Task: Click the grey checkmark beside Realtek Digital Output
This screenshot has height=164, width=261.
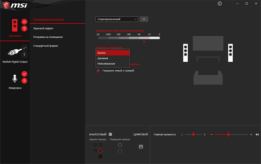Action: 25,48
